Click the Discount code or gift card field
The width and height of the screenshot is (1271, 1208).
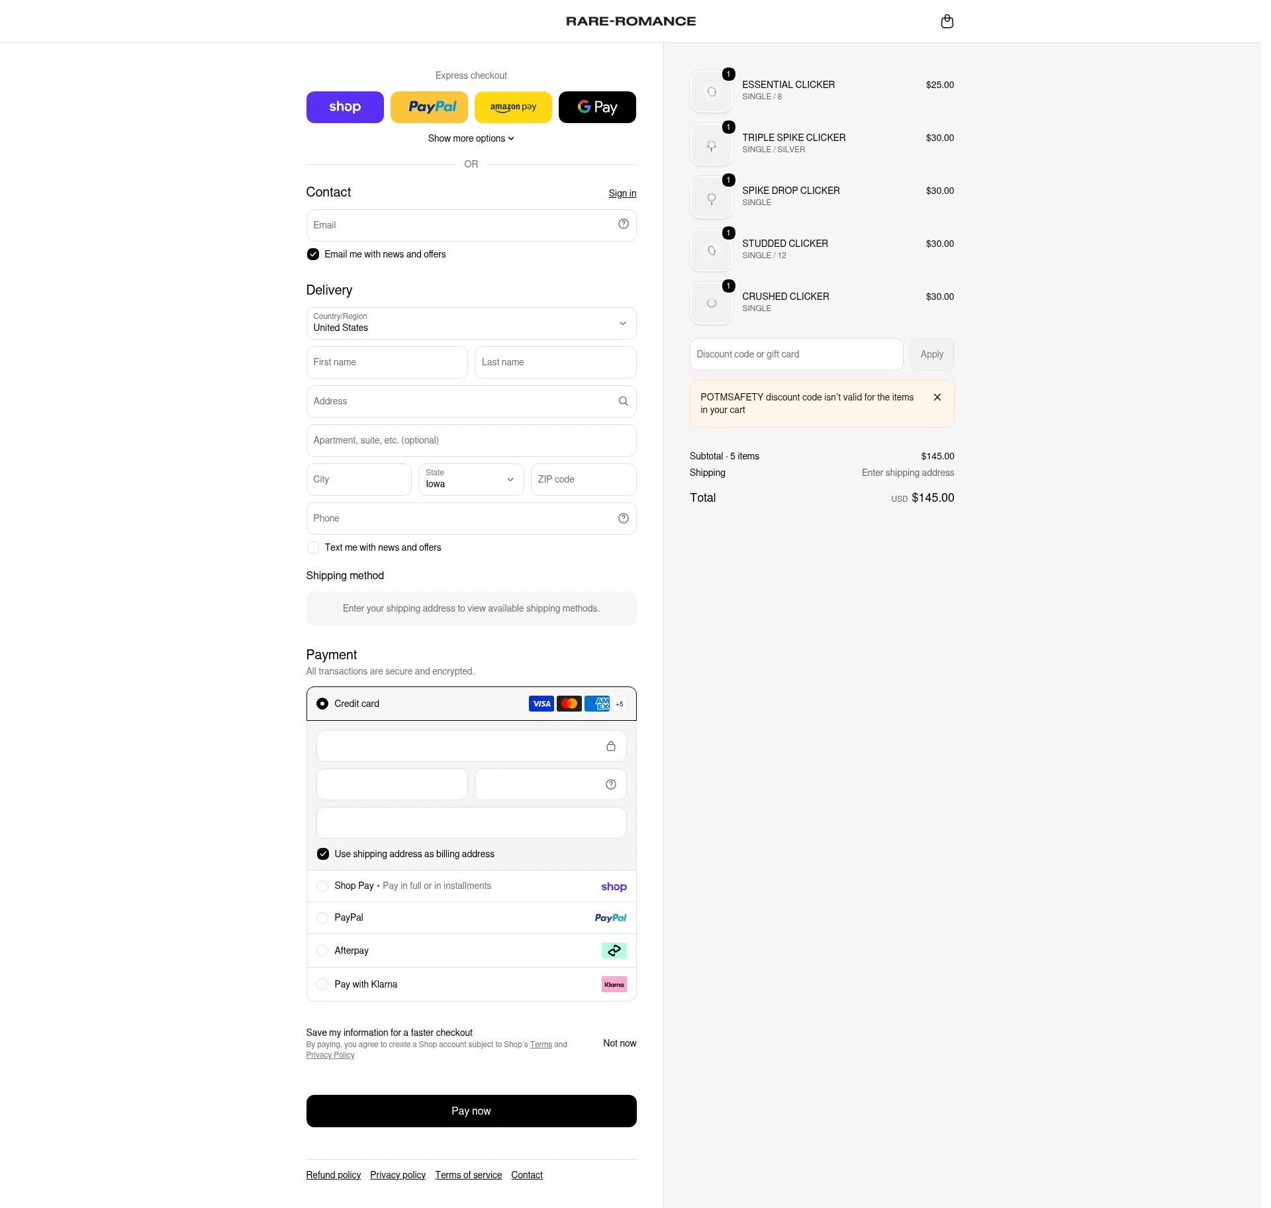pos(796,354)
